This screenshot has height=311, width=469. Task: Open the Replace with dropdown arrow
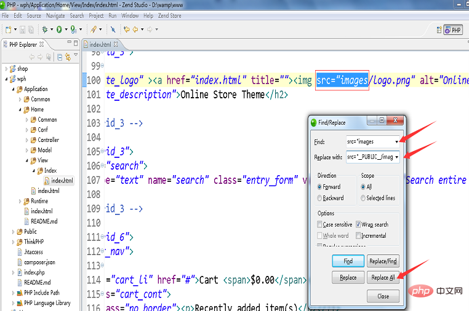pyautogui.click(x=396, y=157)
